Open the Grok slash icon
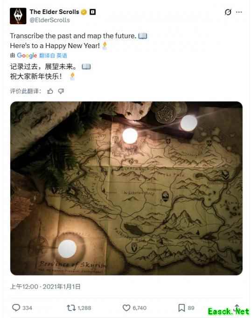This screenshot has width=252, height=318. tap(228, 12)
